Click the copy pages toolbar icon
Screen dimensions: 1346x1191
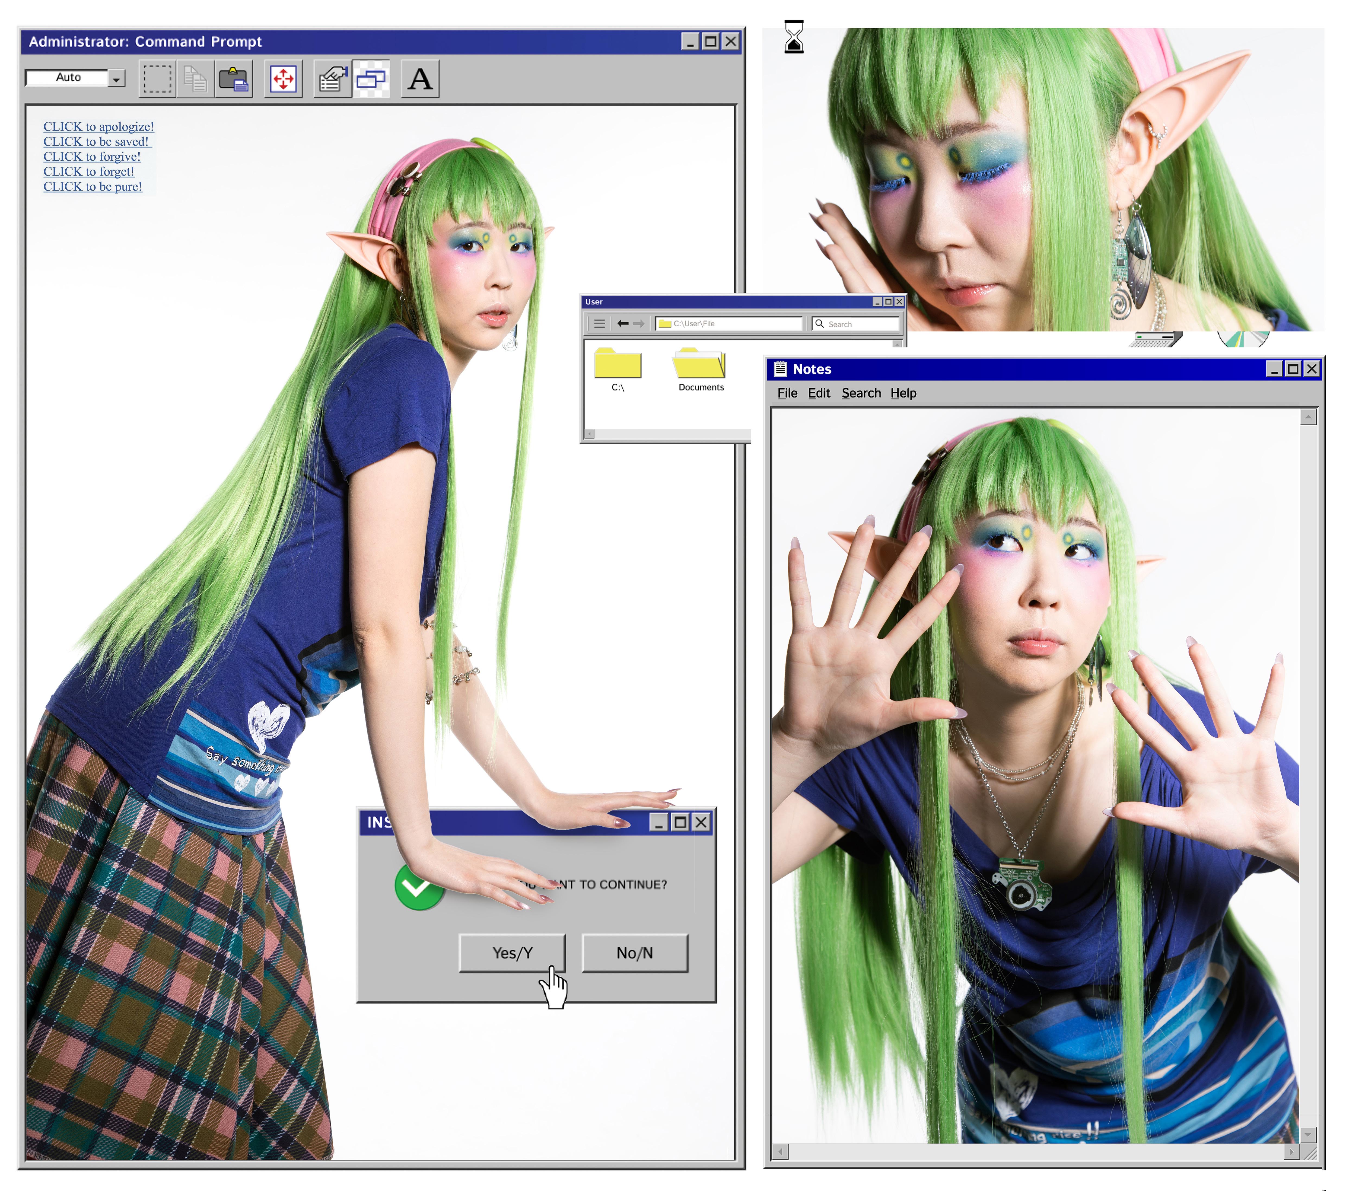(196, 79)
